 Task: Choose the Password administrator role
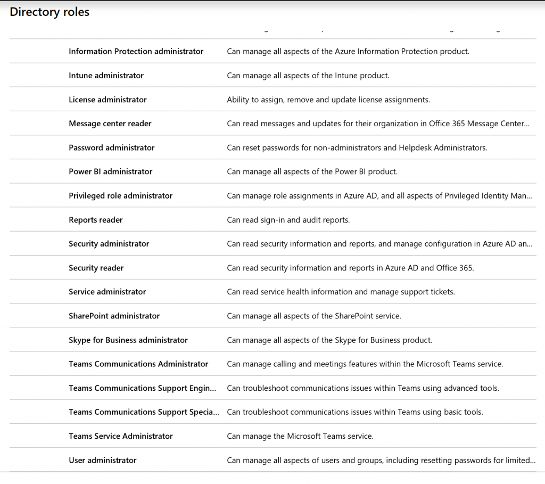click(111, 147)
